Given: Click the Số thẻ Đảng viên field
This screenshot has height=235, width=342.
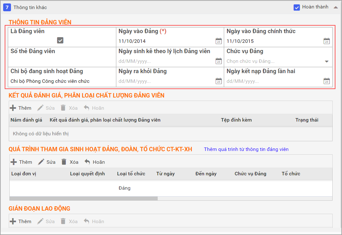Looking at the screenshot, I should coord(62,61).
